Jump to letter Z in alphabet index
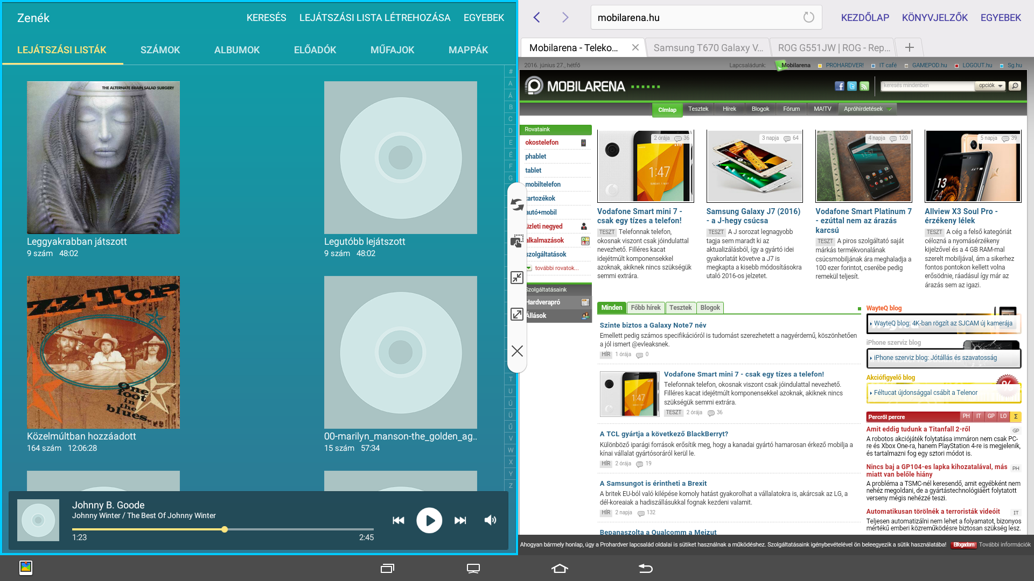This screenshot has width=1034, height=581. (x=511, y=486)
